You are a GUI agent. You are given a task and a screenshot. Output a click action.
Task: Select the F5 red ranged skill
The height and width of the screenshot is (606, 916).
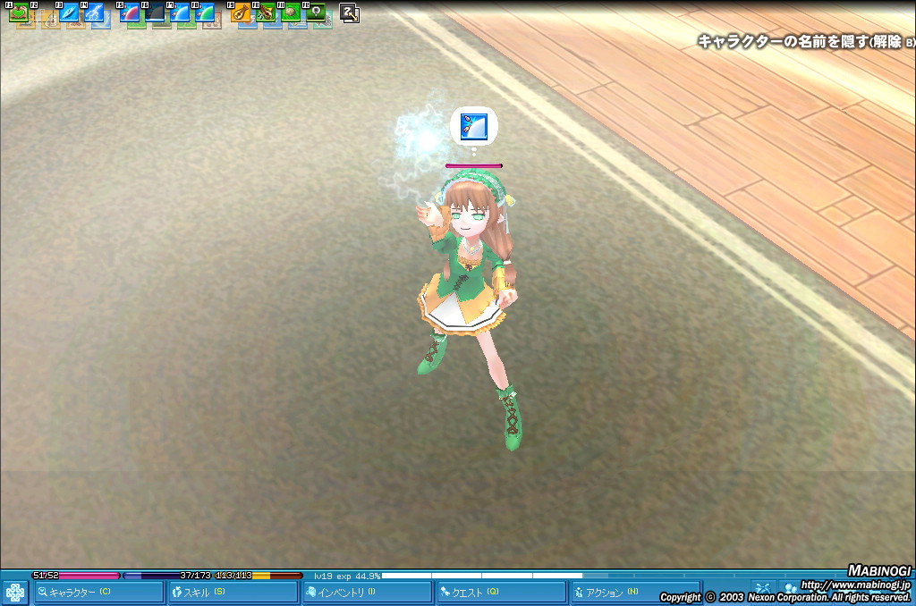(x=130, y=12)
